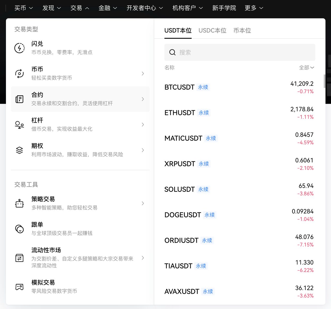Screen dimensions: 331x309
Task: Select the 闪兑 lightning swap icon
Action: tap(19, 48)
